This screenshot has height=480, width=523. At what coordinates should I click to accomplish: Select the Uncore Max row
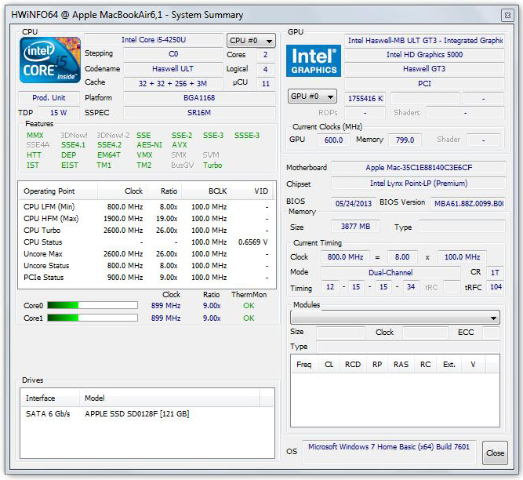[x=146, y=254]
